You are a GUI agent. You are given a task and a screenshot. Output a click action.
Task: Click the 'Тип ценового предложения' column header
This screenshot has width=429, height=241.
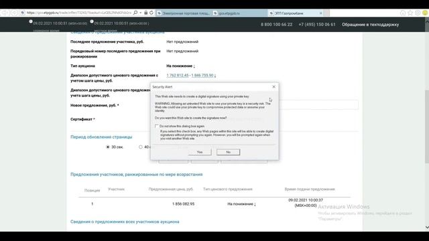pyautogui.click(x=228, y=189)
